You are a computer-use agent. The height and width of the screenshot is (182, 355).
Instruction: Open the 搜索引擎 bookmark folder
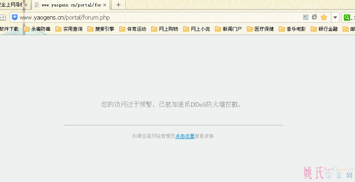point(101,29)
